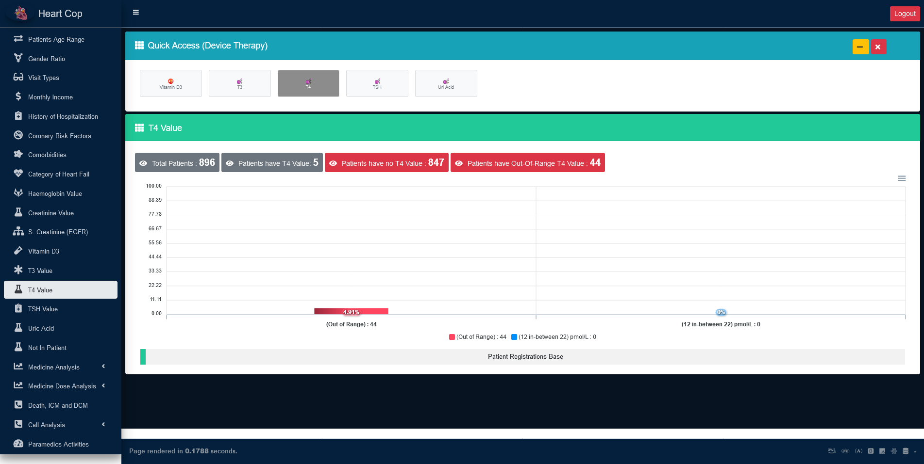
Task: Click the dollar icon for Monthly Income
Action: tap(18, 96)
